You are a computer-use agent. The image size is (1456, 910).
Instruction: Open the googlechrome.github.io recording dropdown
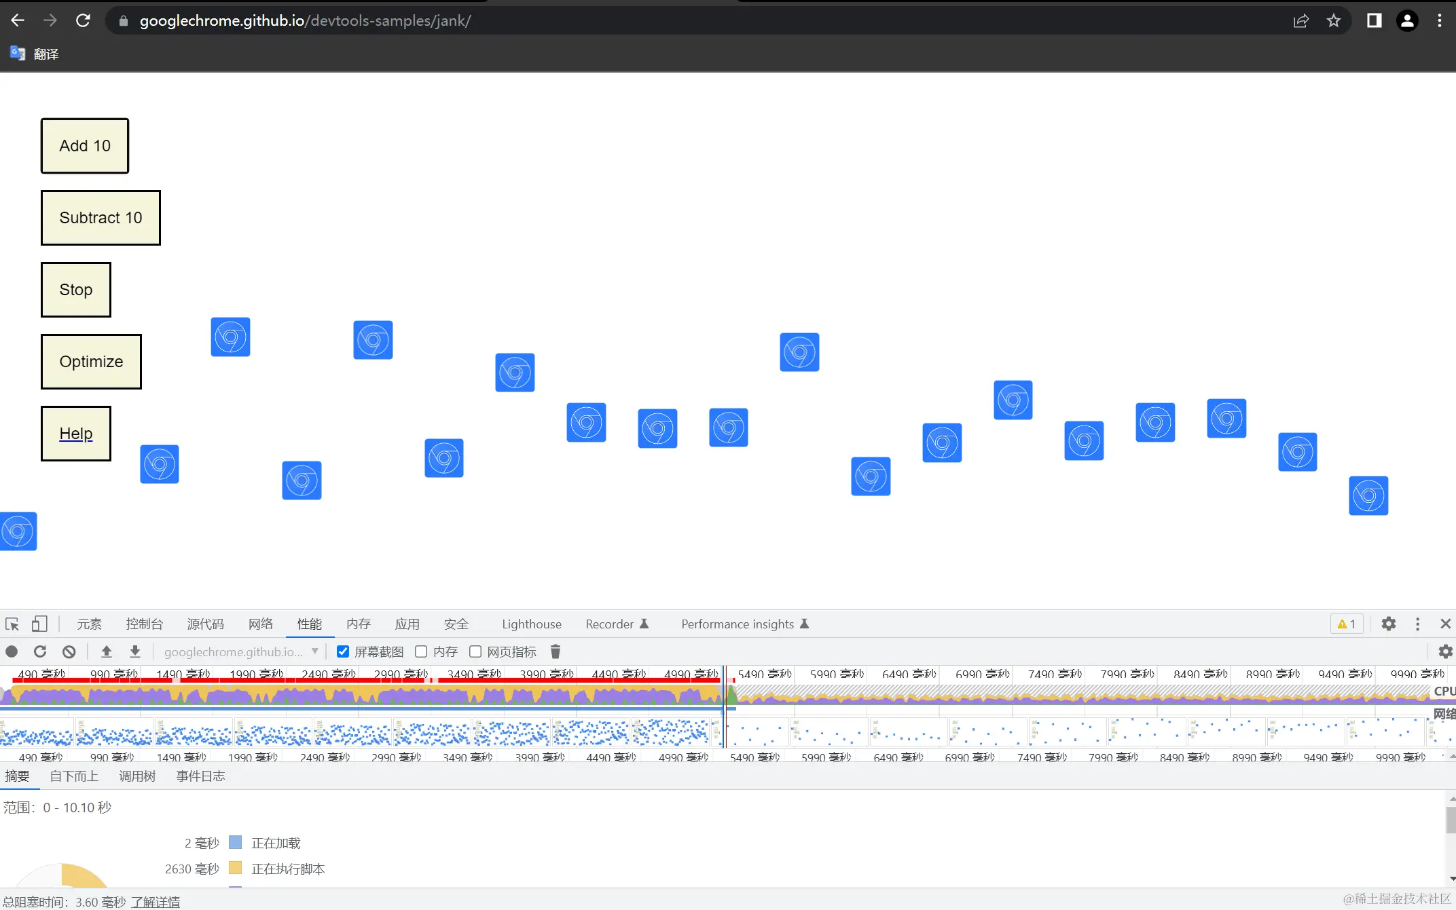241,652
